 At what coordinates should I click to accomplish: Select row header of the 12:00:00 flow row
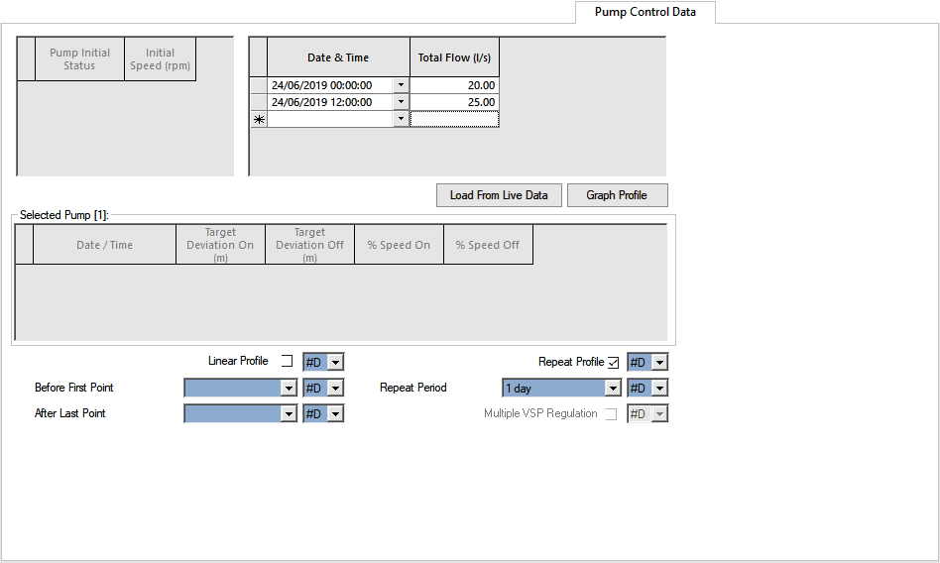(259, 102)
